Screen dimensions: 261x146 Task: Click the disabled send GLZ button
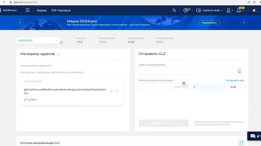coord(164,123)
